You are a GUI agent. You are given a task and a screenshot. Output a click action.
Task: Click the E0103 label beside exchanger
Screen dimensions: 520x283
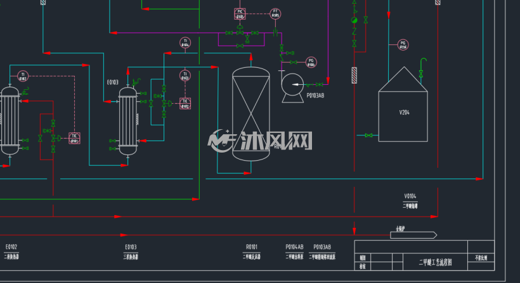coord(113,82)
